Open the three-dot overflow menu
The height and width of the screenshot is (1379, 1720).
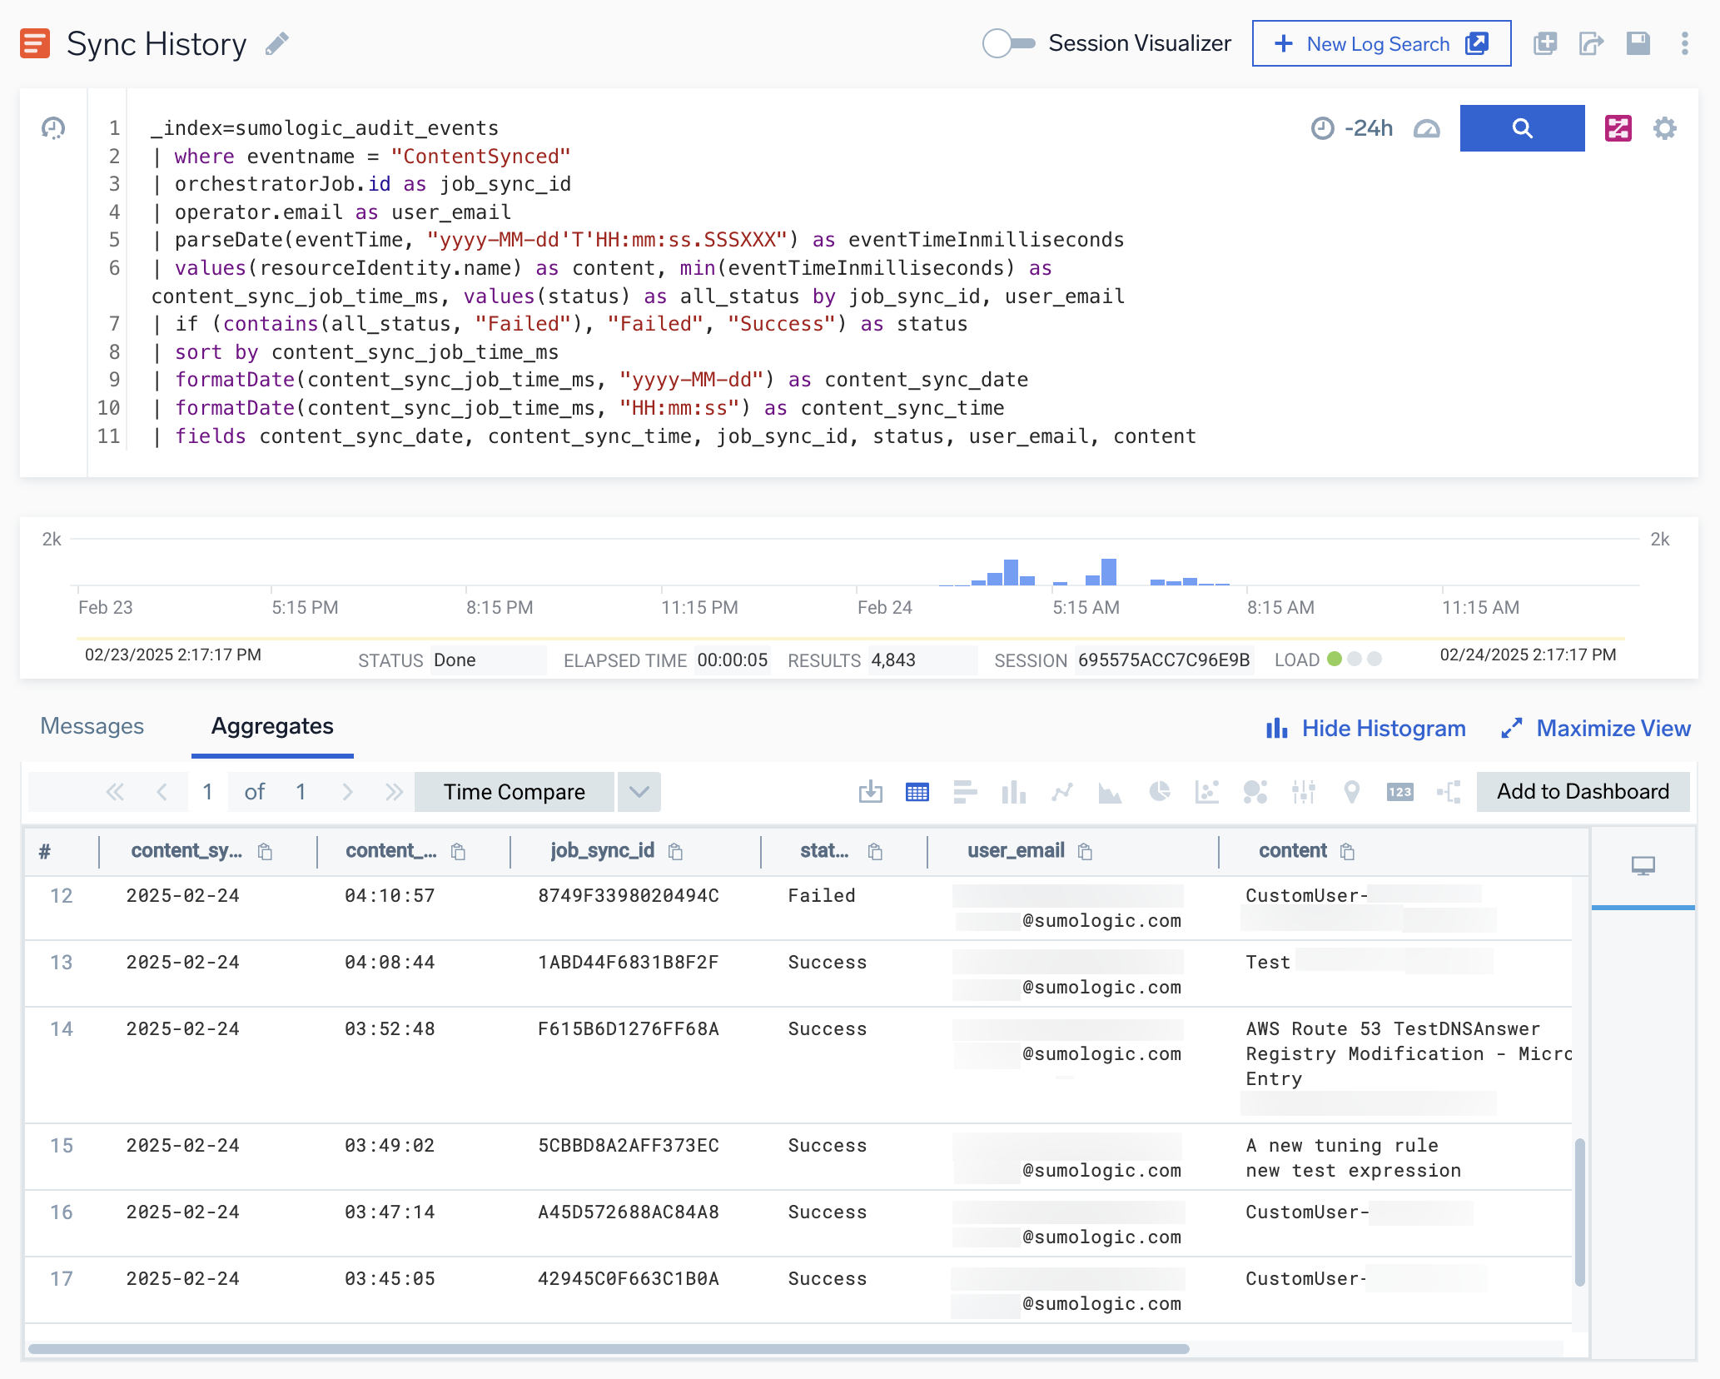tap(1684, 43)
